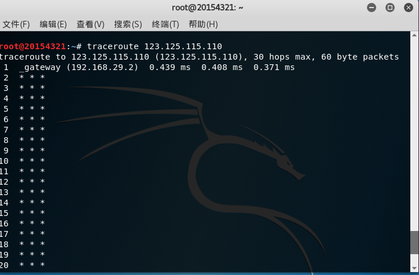Screen dimensions: 419x275
Task: Click the asterisks on hop 20 row
Action: [32, 265]
